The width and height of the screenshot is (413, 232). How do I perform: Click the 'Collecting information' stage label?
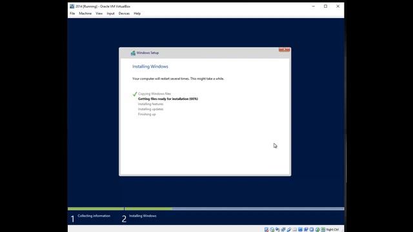click(x=94, y=216)
